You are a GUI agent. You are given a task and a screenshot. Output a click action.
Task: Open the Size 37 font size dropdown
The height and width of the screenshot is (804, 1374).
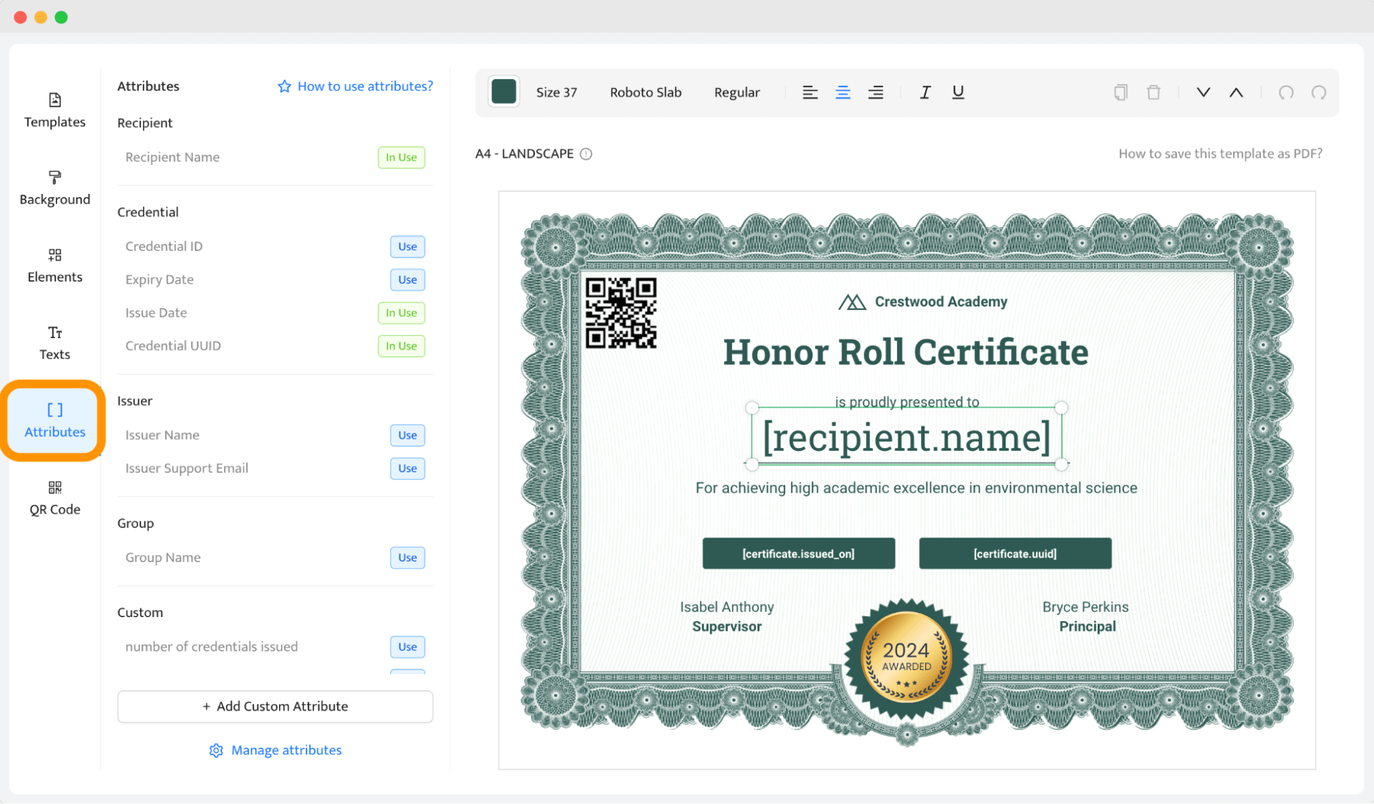(557, 92)
